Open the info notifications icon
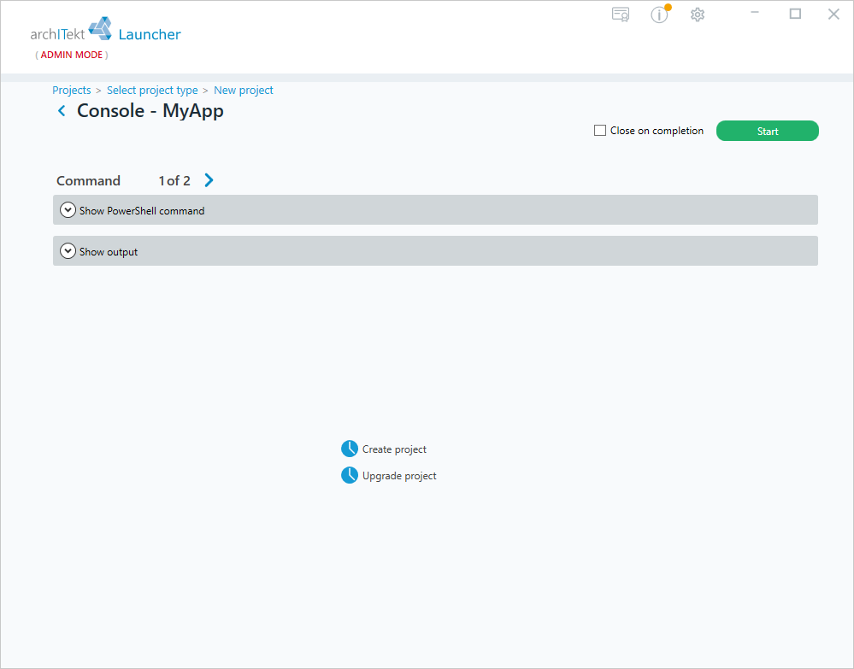 (660, 15)
